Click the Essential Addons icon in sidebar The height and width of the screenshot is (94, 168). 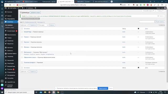pyautogui.click(x=6, y=54)
